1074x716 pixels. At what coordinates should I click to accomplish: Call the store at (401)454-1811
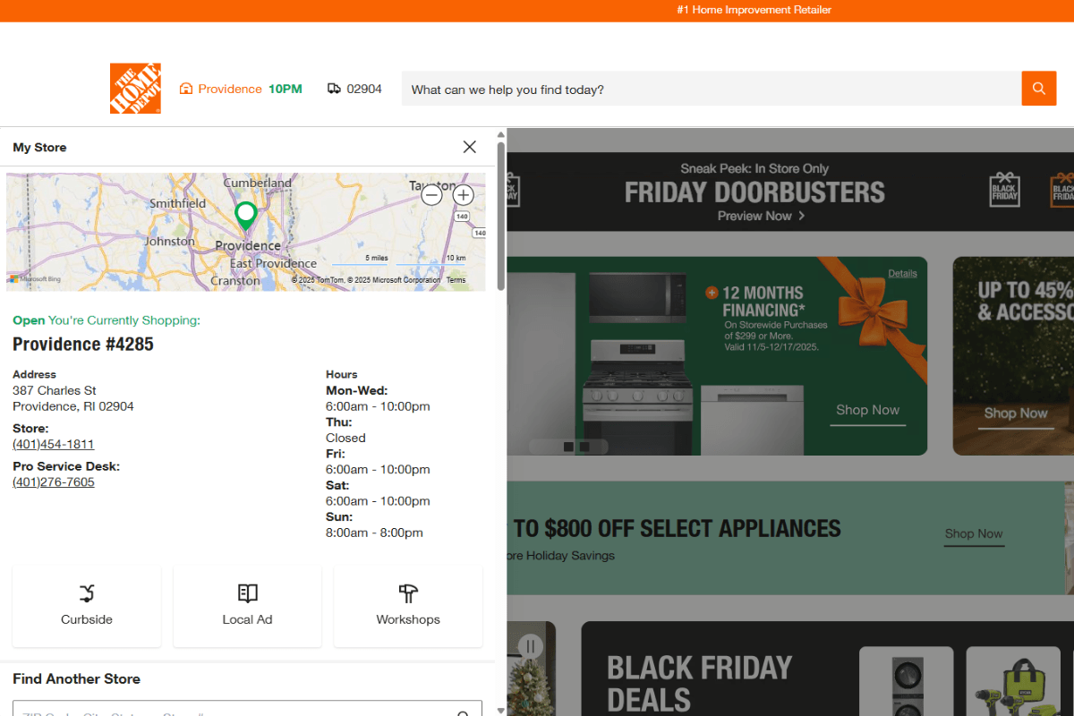pyautogui.click(x=53, y=444)
